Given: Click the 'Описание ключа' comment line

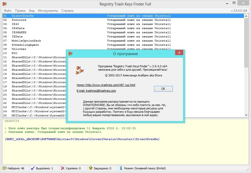Looking at the screenshot, I should pos(53,132).
